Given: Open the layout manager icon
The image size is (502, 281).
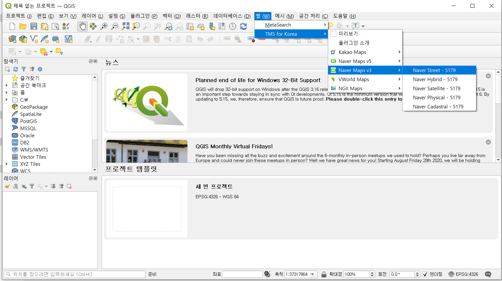Looking at the screenshot, I should 55,26.
